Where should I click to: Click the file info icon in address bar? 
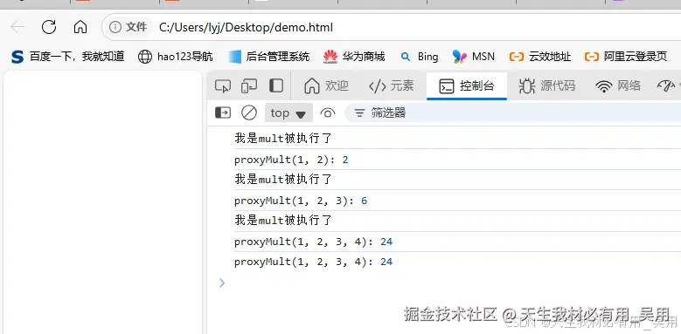coord(115,27)
